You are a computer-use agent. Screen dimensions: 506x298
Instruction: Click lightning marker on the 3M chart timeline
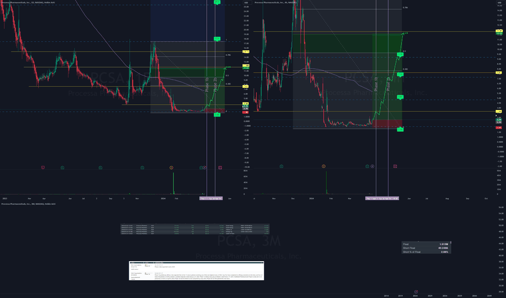(416, 292)
